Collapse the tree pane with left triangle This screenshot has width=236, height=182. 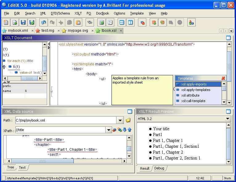pyautogui.click(x=49, y=44)
